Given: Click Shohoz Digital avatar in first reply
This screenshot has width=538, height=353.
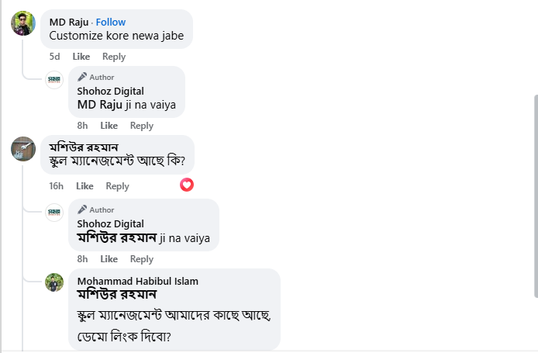Looking at the screenshot, I should pos(54,80).
